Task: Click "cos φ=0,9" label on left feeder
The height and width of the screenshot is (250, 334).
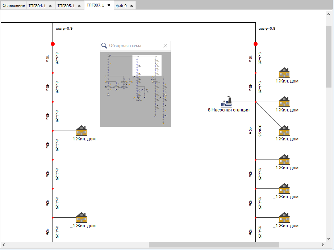Action: point(64,29)
